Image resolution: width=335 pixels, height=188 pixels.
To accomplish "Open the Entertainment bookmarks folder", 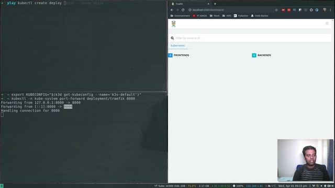I will (180, 16).
